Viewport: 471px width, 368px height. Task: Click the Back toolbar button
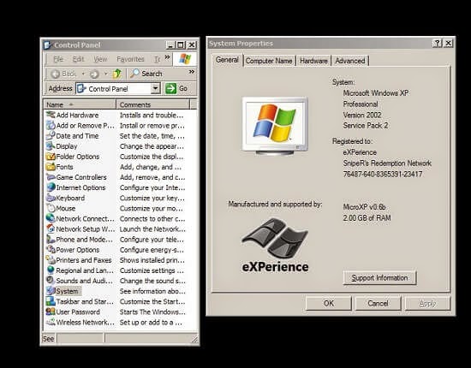point(63,74)
